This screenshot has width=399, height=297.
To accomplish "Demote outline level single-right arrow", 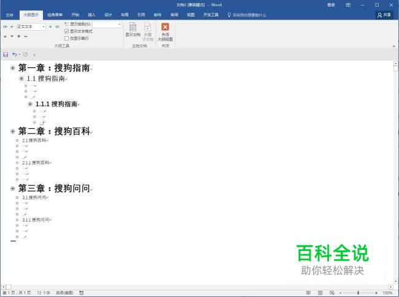I will pos(50,27).
